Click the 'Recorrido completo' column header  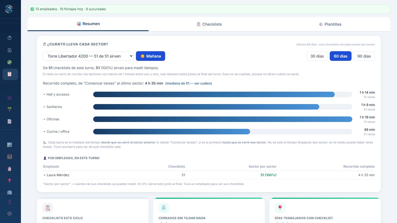click(359, 167)
